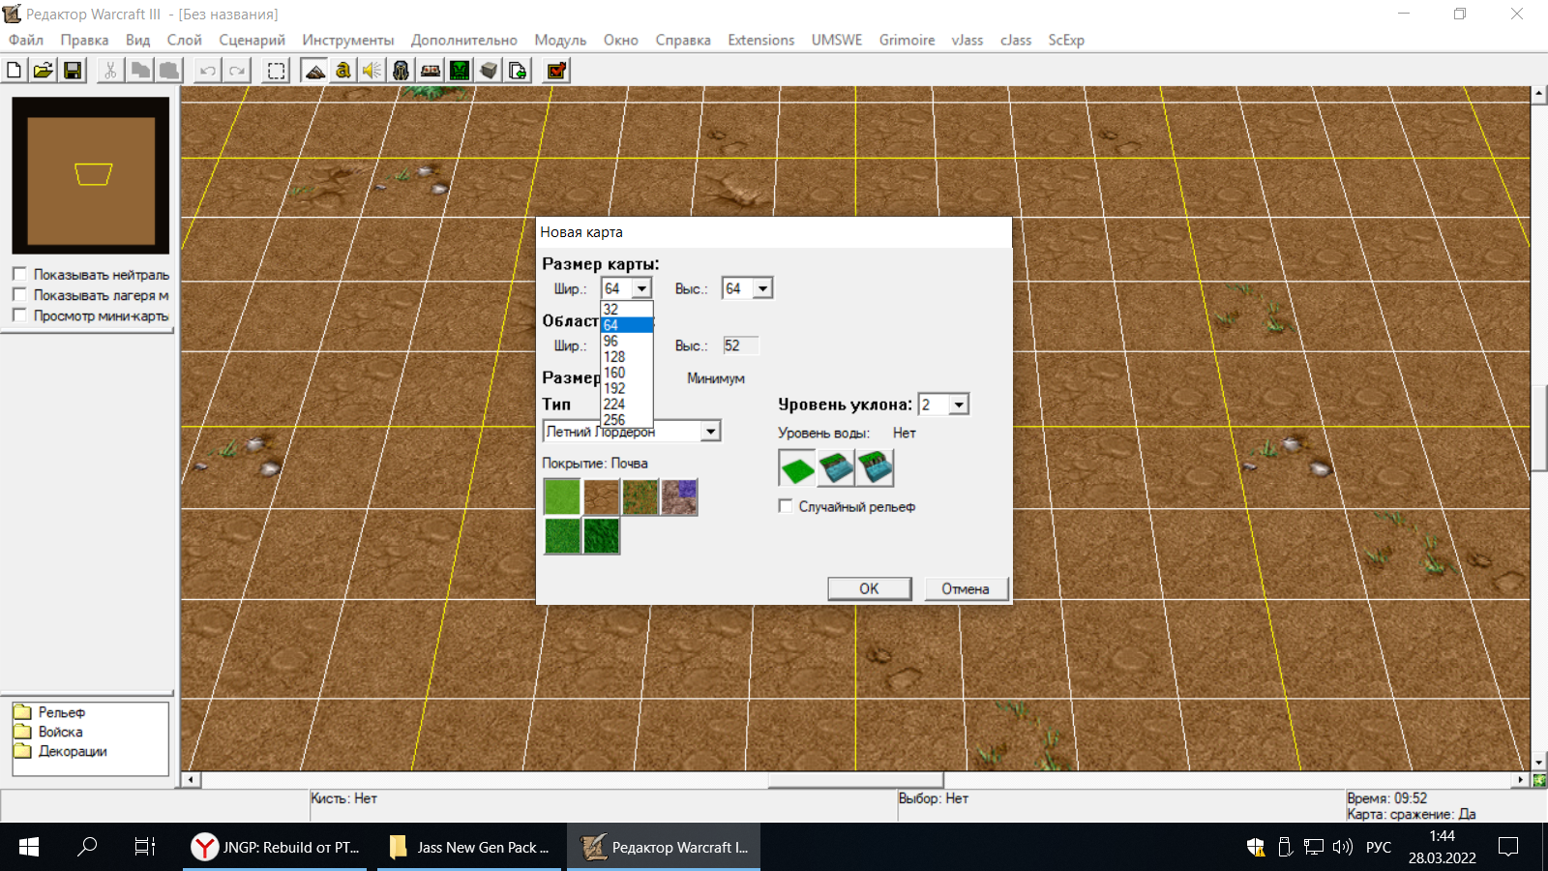Open the UMSWE menu
Viewport: 1548px width, 871px height.
tap(837, 40)
